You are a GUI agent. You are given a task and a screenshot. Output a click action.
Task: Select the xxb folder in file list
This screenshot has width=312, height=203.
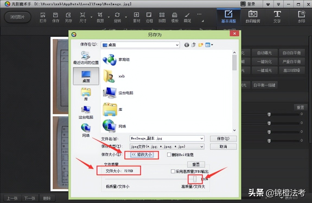click(114, 76)
